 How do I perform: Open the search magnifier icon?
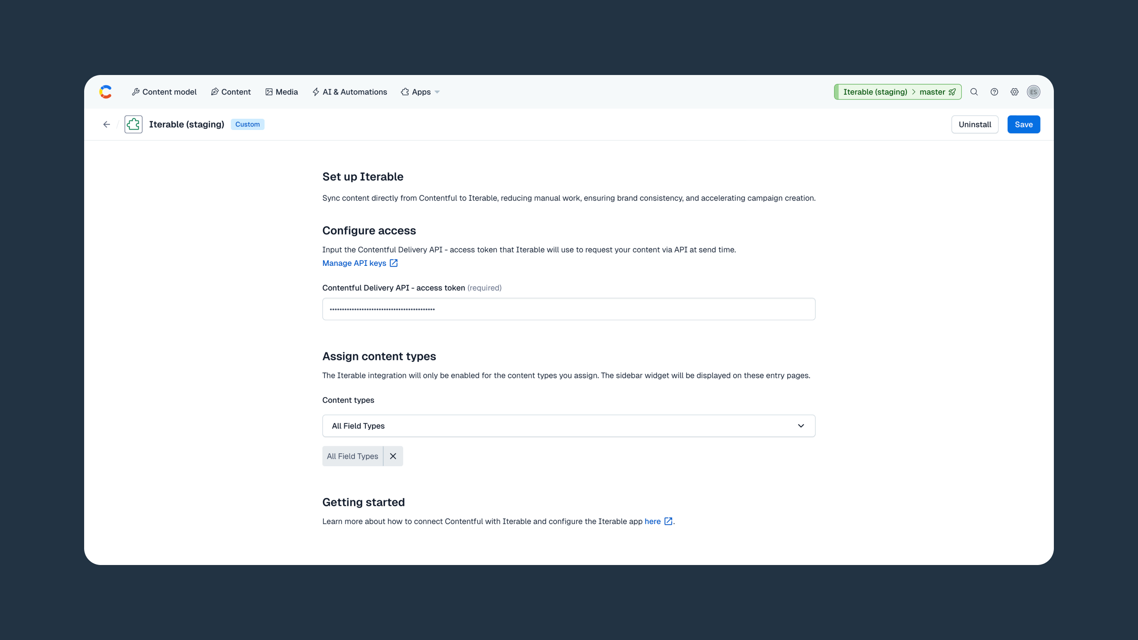point(973,92)
